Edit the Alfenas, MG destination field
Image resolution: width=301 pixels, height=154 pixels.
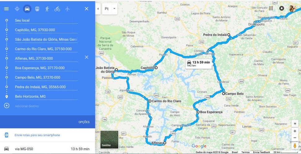(x=46, y=58)
